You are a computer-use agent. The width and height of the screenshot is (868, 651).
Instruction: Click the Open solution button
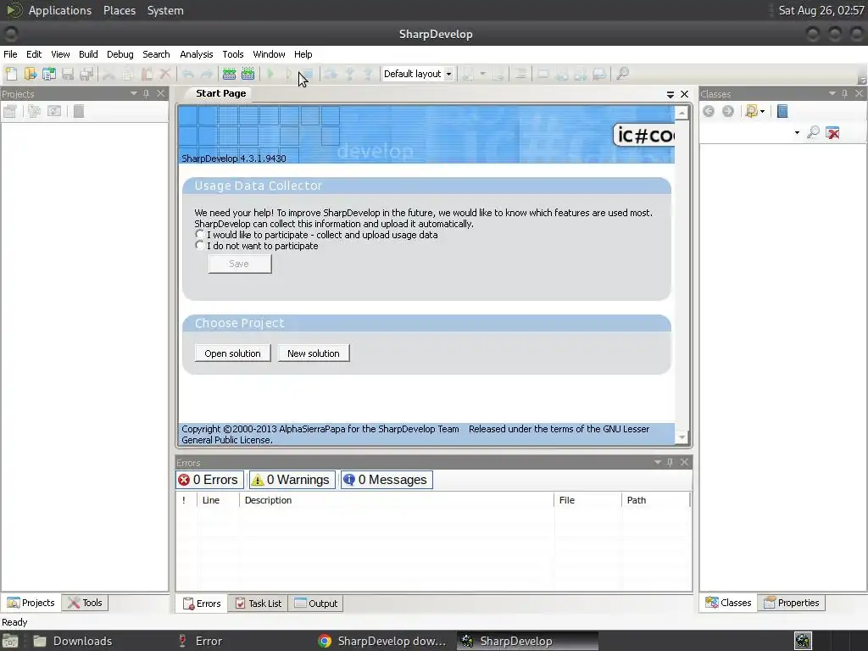[x=232, y=353]
